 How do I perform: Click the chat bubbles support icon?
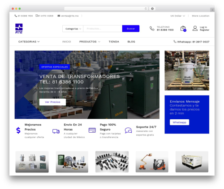128,130
